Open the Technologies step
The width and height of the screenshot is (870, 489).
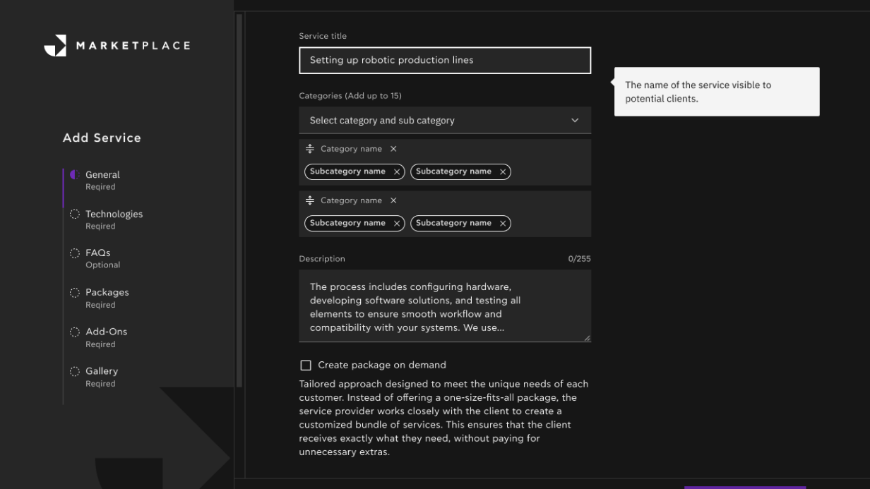pyautogui.click(x=114, y=215)
